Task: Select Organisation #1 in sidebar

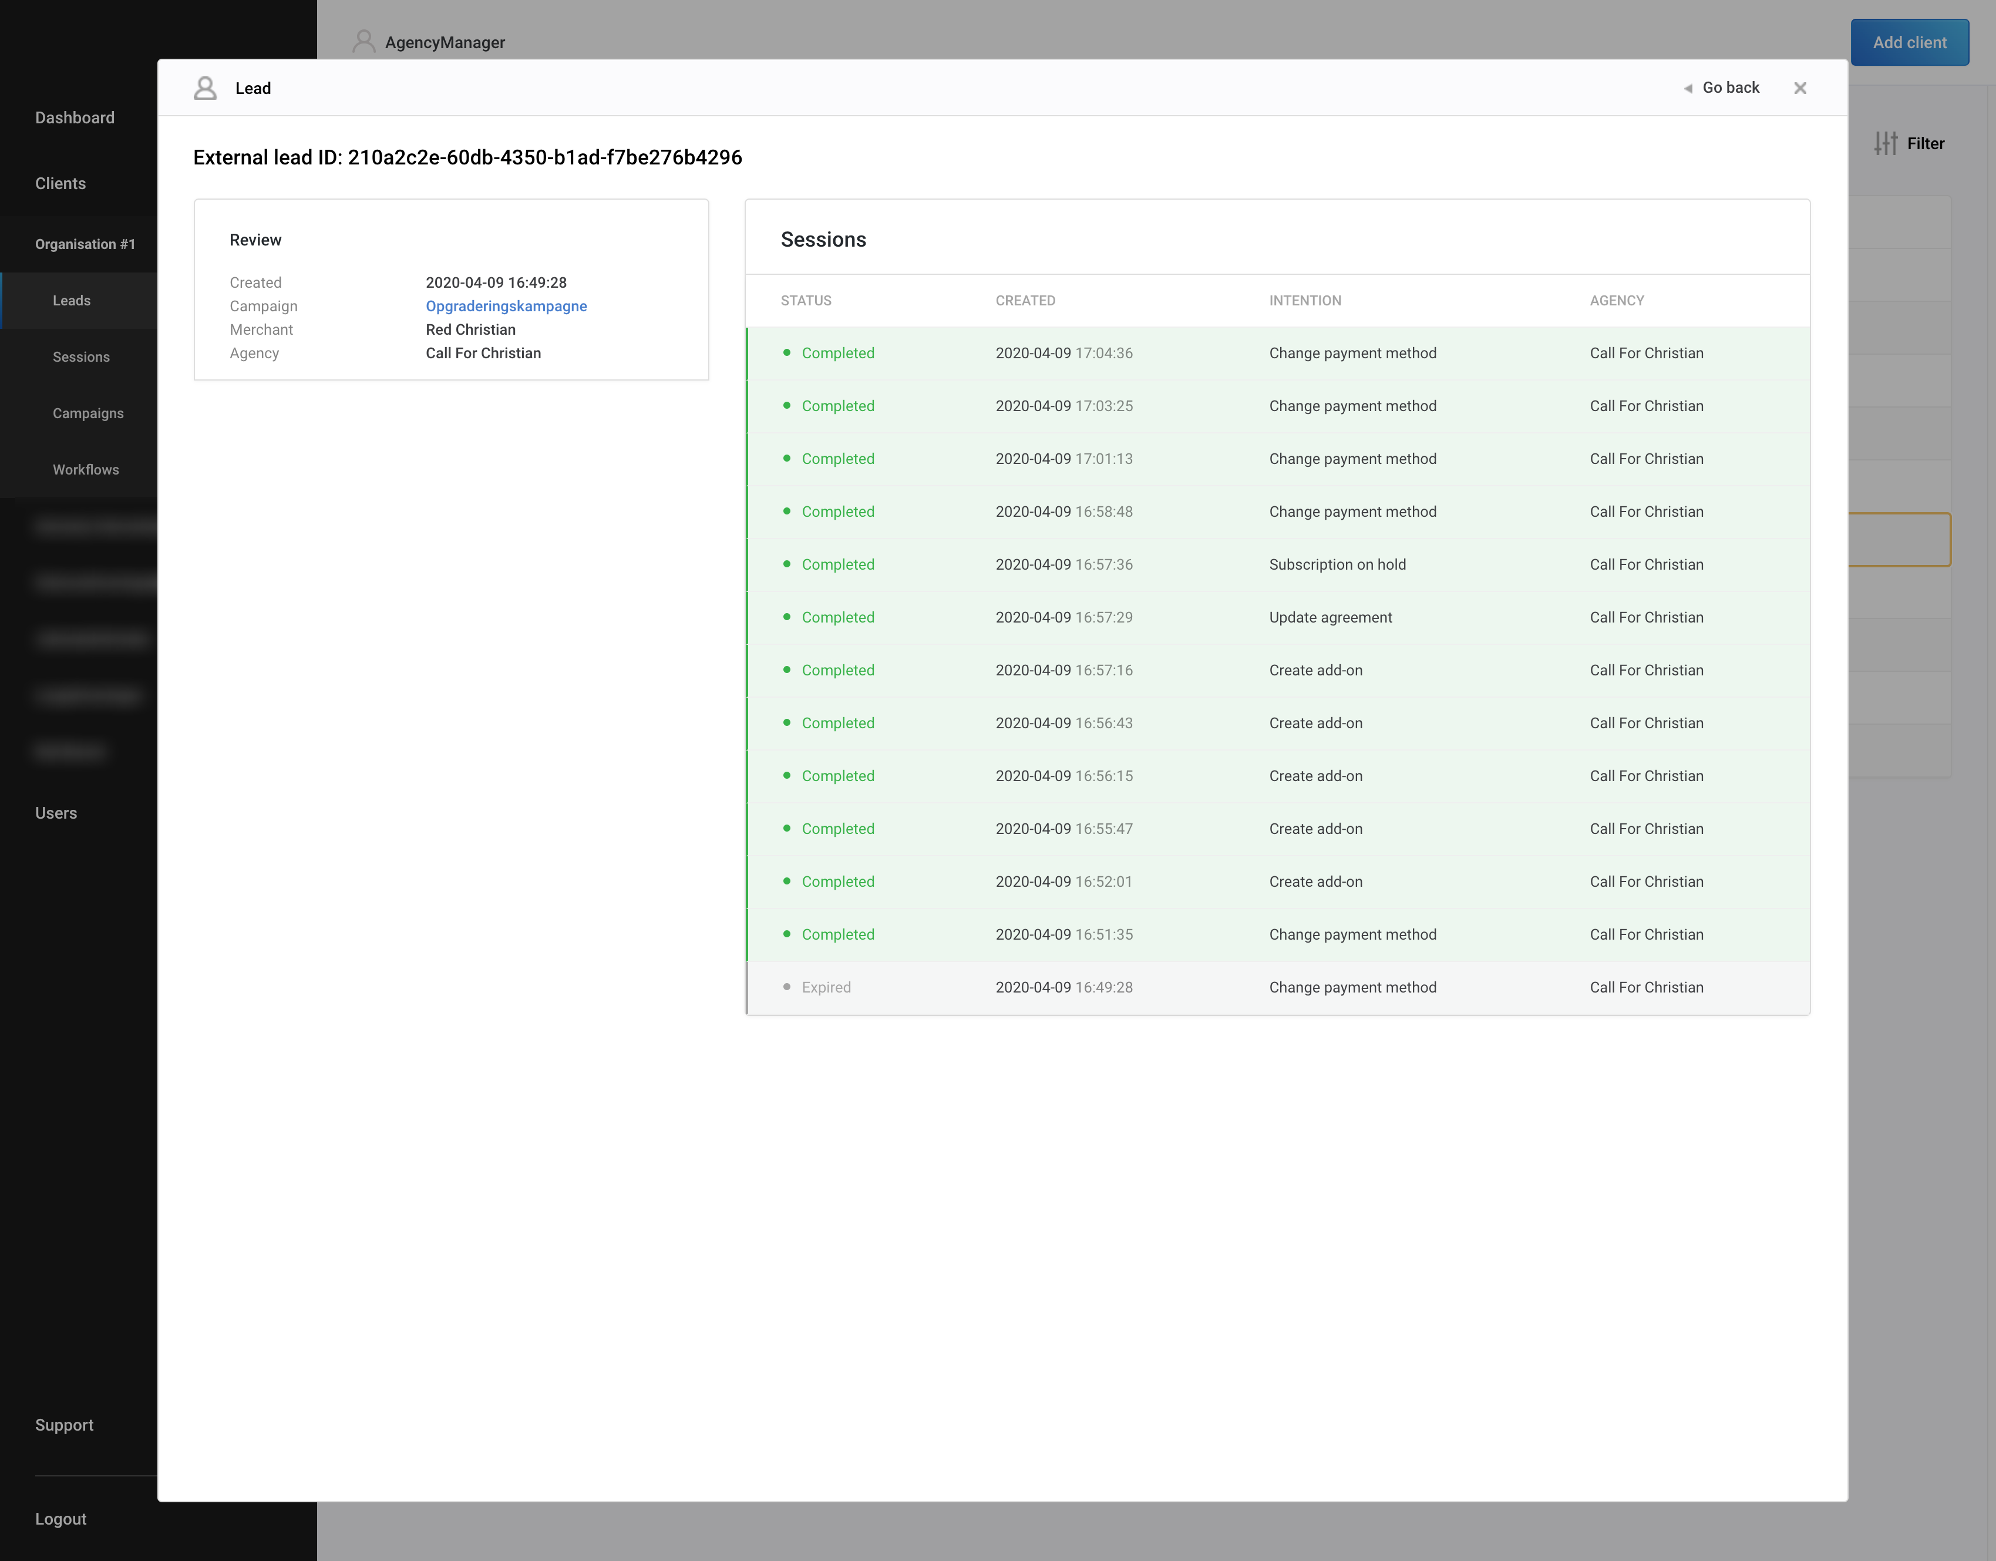Action: point(85,244)
